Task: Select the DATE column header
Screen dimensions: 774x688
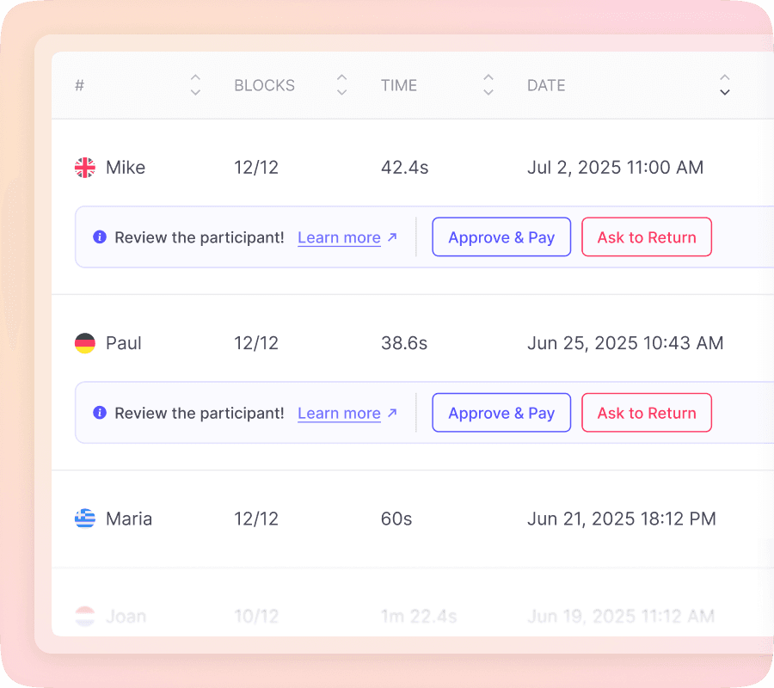Action: point(546,85)
